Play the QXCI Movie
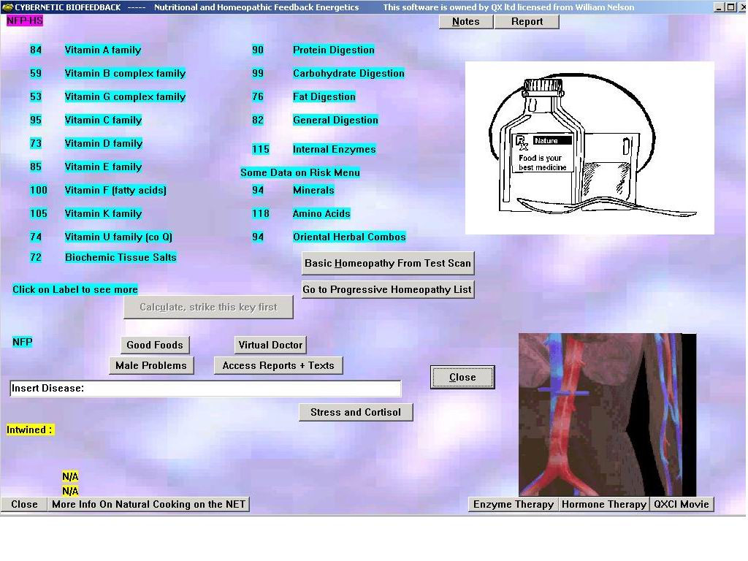The height and width of the screenshot is (561, 748). coord(682,504)
